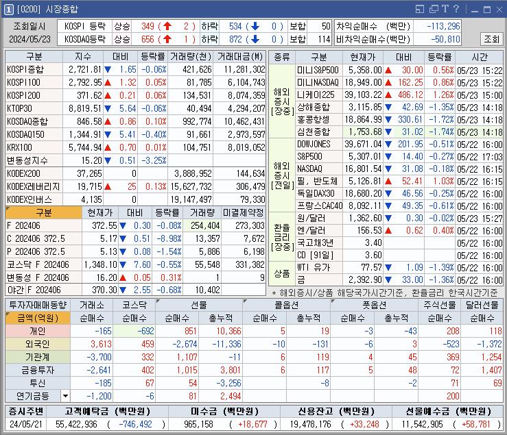Click the 55,422,936 고객예탁금 value
507x435 pixels.
coord(76,424)
